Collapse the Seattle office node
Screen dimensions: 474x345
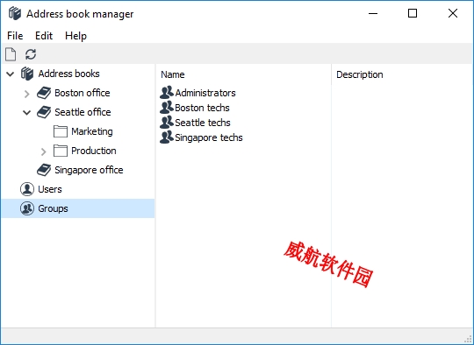pos(27,112)
